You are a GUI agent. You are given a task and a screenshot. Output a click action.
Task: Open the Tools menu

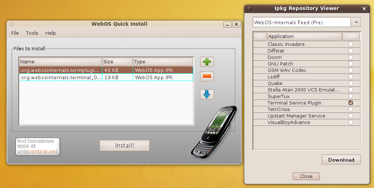32,33
